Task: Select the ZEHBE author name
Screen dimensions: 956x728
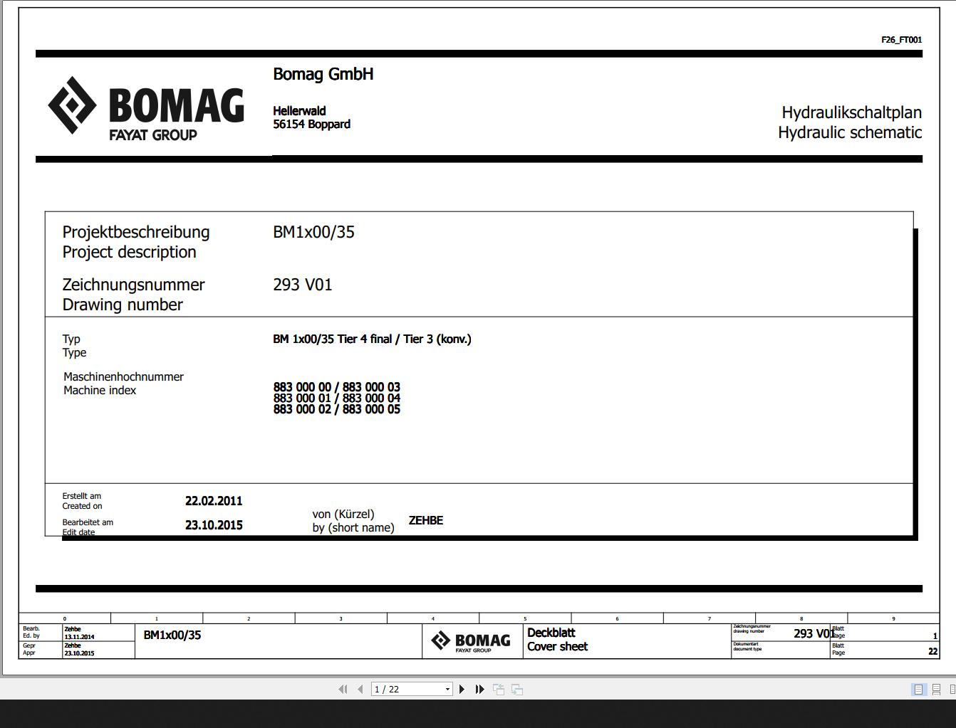Action: [x=425, y=520]
